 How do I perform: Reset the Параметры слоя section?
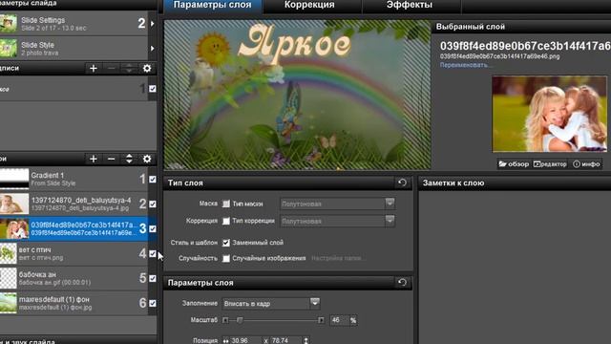[402, 283]
